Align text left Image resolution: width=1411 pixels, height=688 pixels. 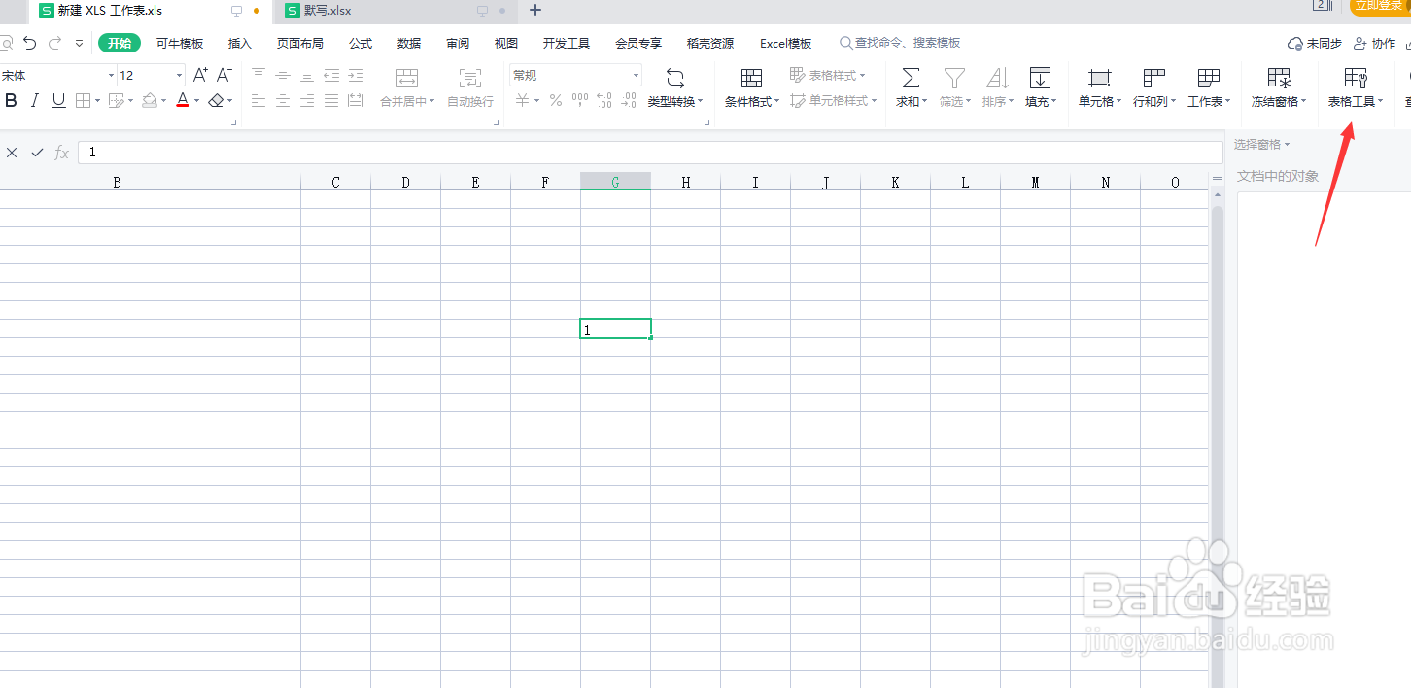258,100
